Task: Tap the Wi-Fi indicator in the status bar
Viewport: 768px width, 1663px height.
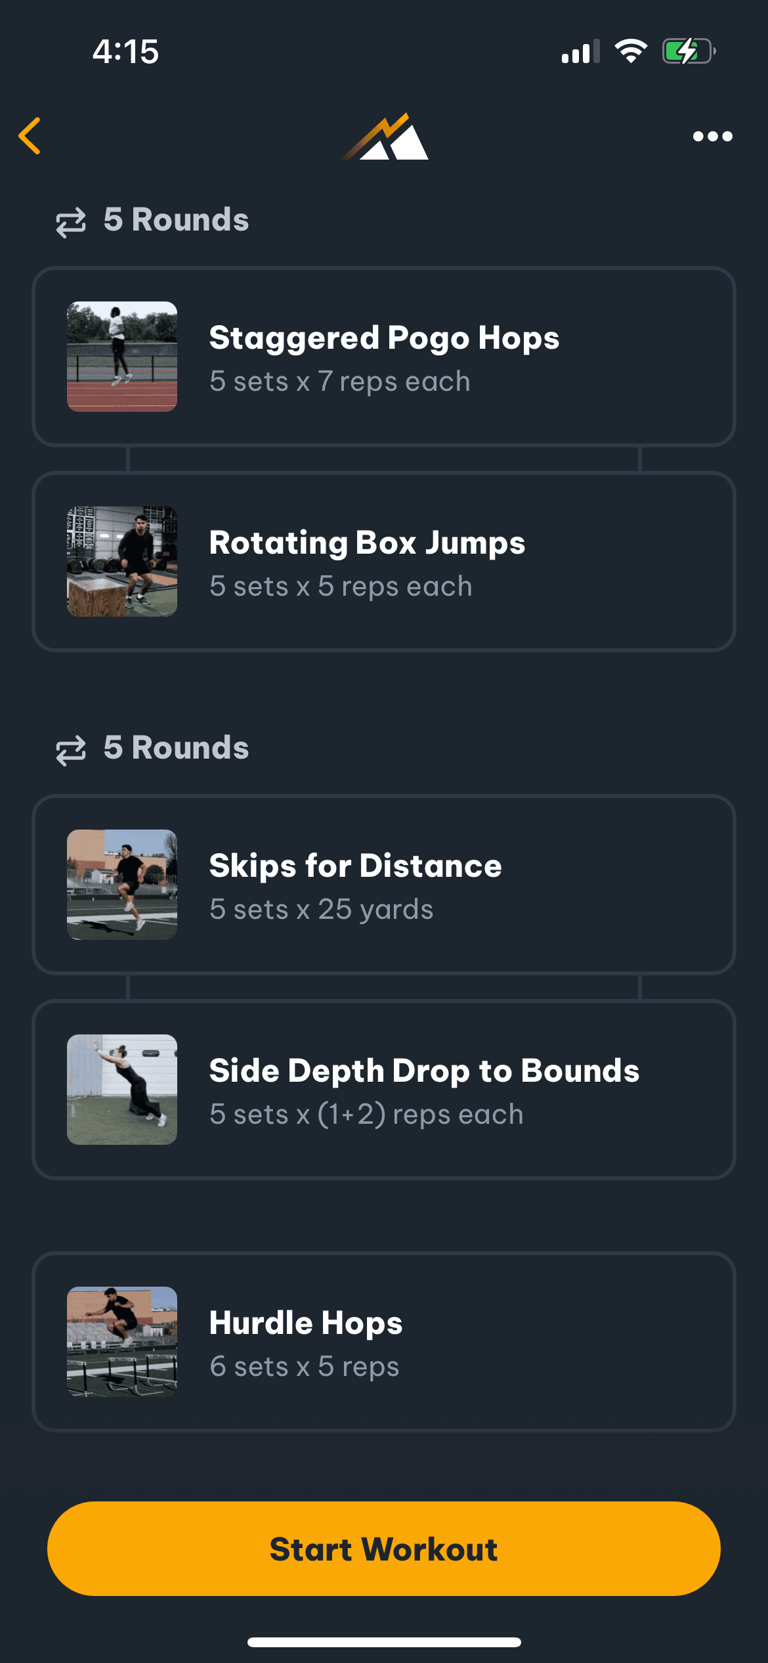Action: tap(629, 51)
